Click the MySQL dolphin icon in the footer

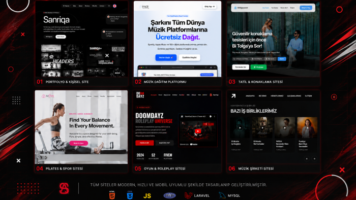tap(222, 195)
